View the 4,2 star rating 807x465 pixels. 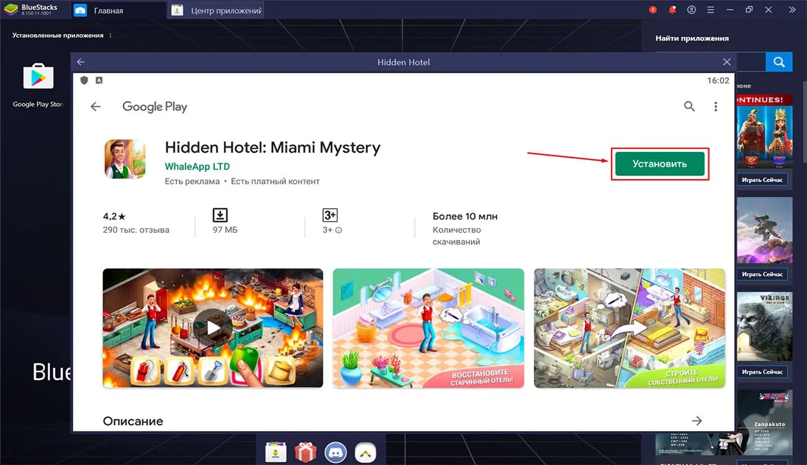(114, 216)
